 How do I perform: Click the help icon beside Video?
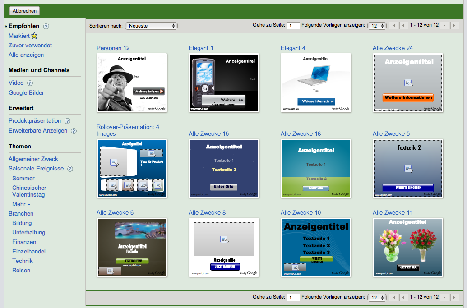point(30,83)
